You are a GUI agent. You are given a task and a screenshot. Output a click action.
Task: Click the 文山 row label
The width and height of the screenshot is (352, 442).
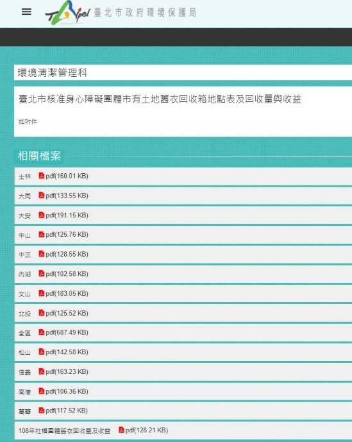tap(24, 294)
